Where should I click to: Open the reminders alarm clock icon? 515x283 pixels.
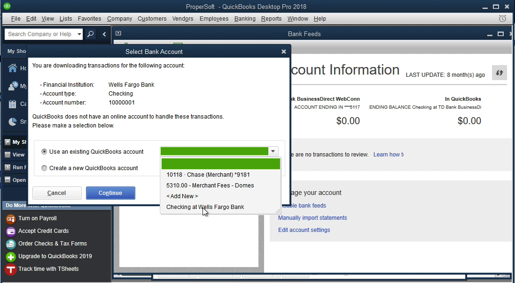tap(502, 19)
